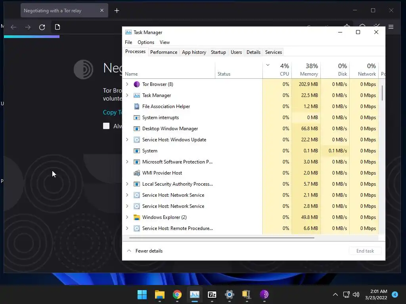406x304 pixels.
Task: Show hidden system tray icons
Action: tap(335, 294)
